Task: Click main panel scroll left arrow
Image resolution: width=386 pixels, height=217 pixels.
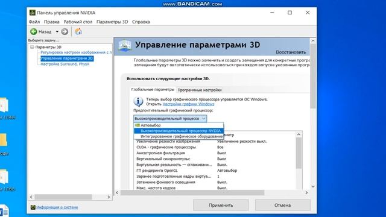Action: click(x=117, y=193)
